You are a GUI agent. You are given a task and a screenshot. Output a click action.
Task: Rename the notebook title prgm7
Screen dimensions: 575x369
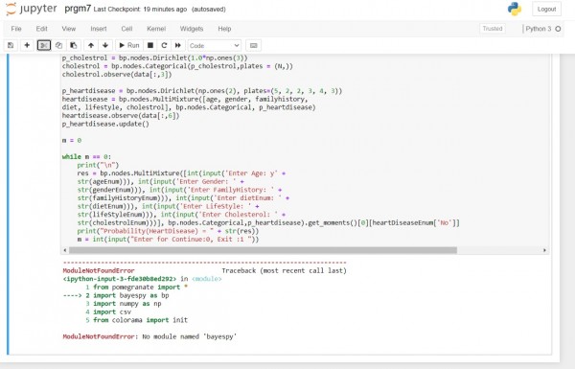click(x=78, y=9)
